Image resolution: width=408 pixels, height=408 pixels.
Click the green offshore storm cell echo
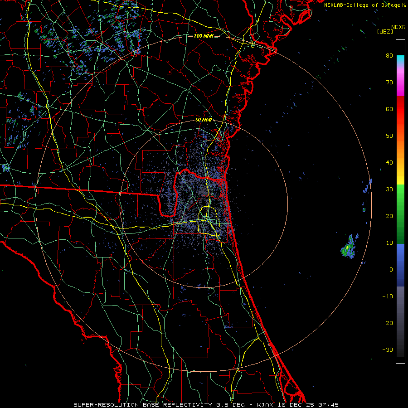coord(348,247)
